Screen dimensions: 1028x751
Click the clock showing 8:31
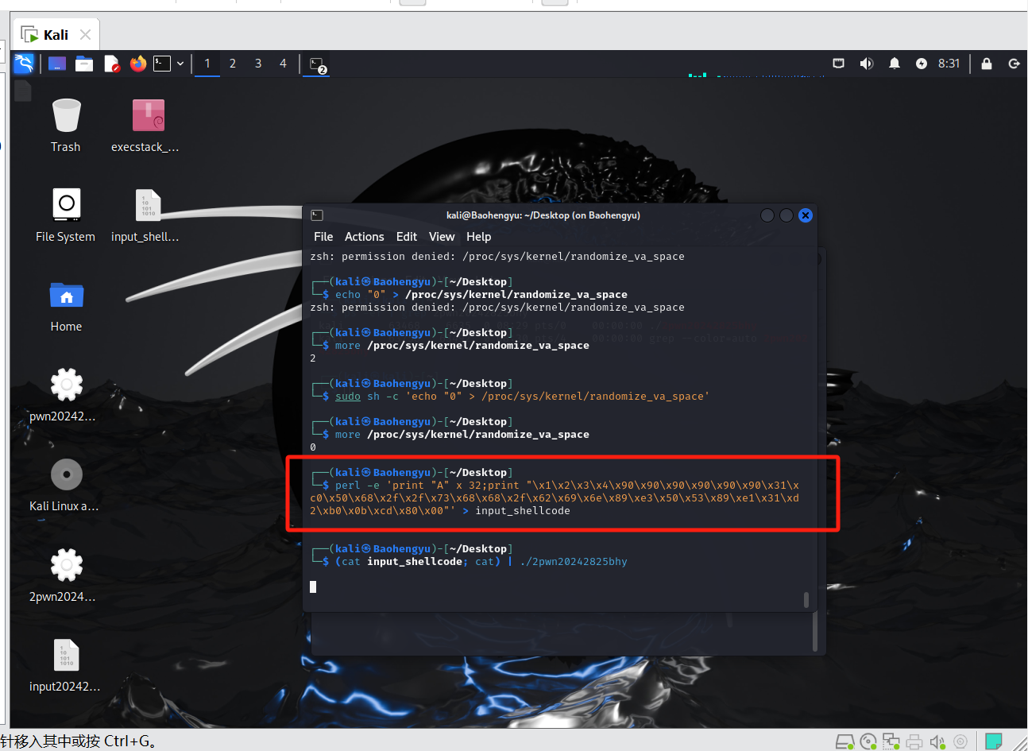pos(949,64)
